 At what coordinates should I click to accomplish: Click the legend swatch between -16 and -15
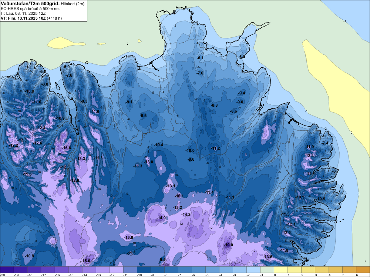tap(62, 270)
